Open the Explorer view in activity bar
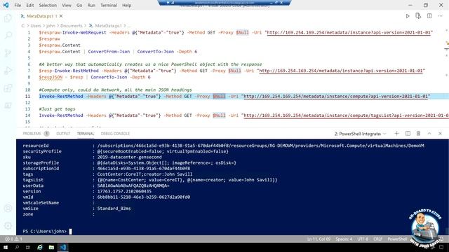The height and width of the screenshot is (252, 449). pos(8,18)
